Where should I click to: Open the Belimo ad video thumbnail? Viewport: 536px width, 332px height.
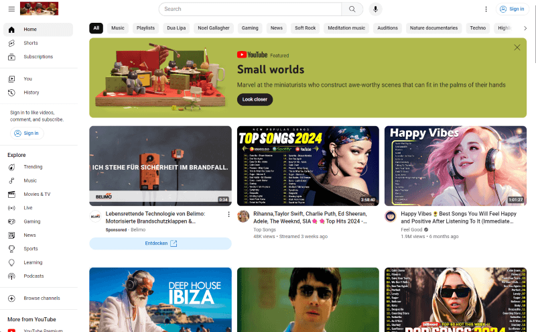coord(160,166)
